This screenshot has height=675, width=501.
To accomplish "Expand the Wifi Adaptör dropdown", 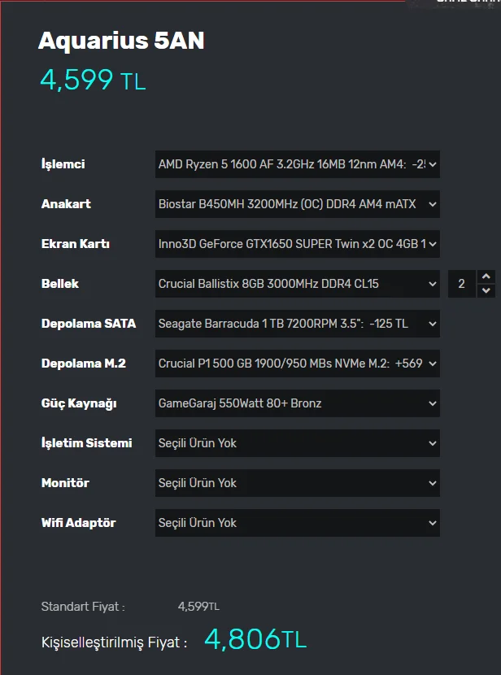I will click(297, 523).
